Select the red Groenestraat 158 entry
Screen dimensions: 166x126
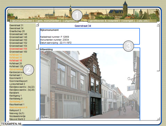18,49
